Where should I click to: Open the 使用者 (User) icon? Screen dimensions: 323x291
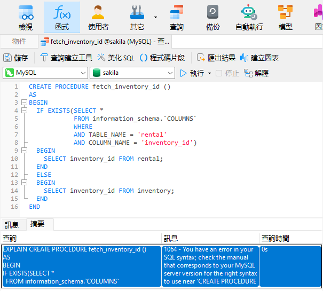[98, 17]
